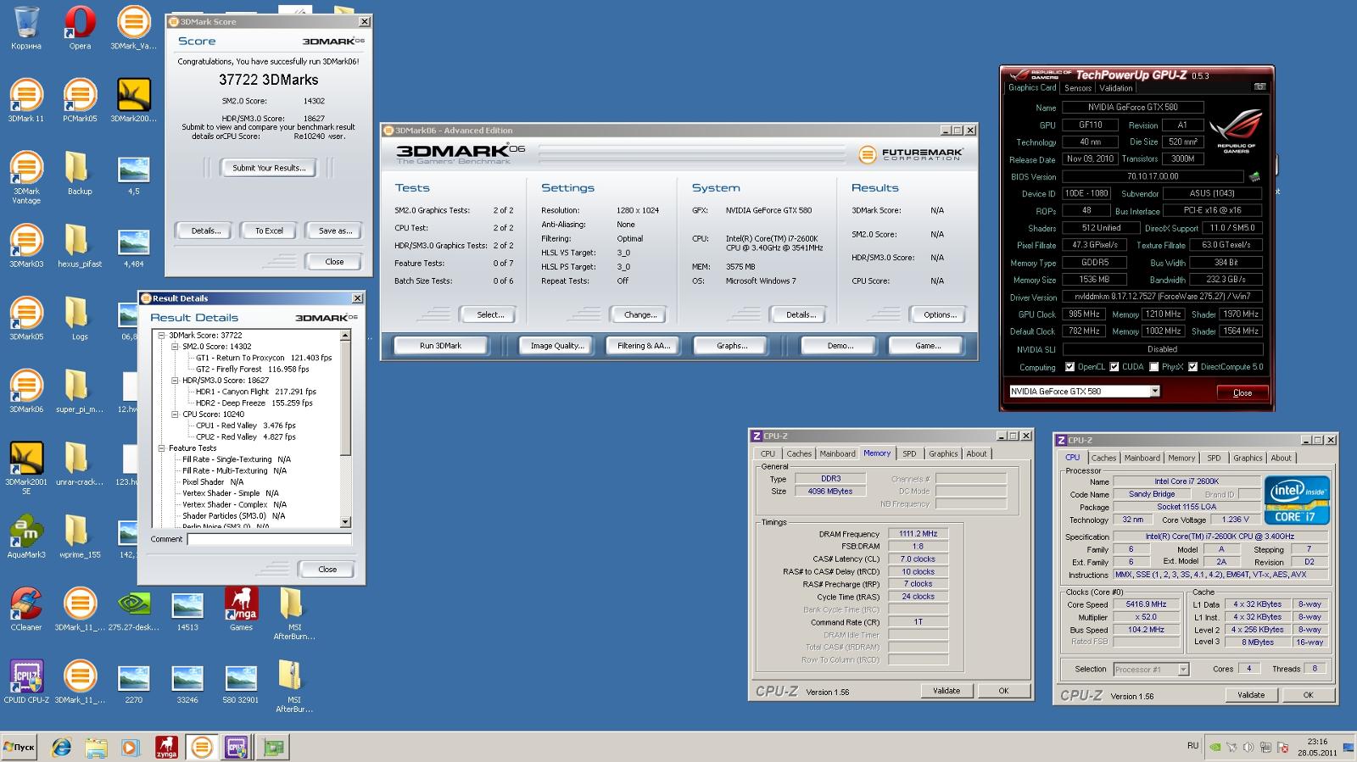Uncheck the DirectCompute 5.0 checkbox
The width and height of the screenshot is (1357, 762).
[1192, 367]
